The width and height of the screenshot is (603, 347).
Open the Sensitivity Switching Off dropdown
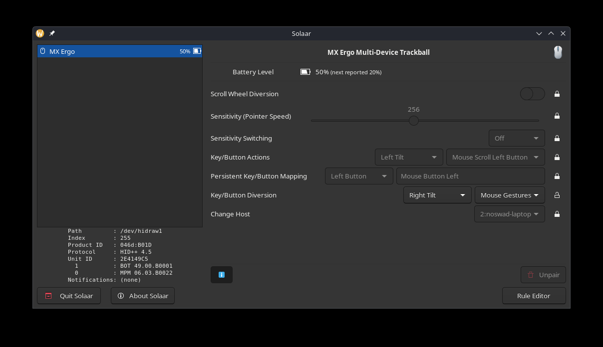[x=517, y=138]
